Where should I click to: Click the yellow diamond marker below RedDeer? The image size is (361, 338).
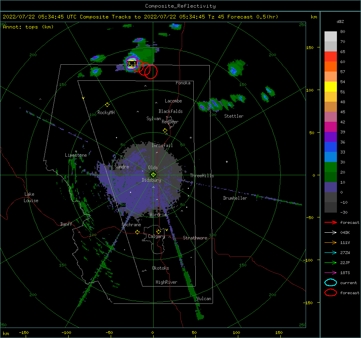pos(165,131)
